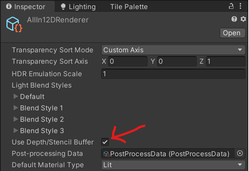Click the object picker circle for Post-processing Data
This screenshot has height=171, width=249.
click(x=240, y=154)
